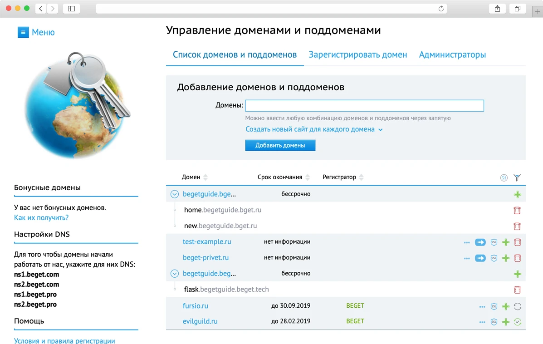
Task: Toggle auto-renew checkmark icon for evilguild.ru
Action: point(518,321)
